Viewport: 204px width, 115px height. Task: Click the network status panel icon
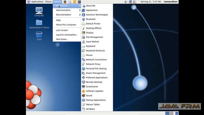tap(130, 2)
